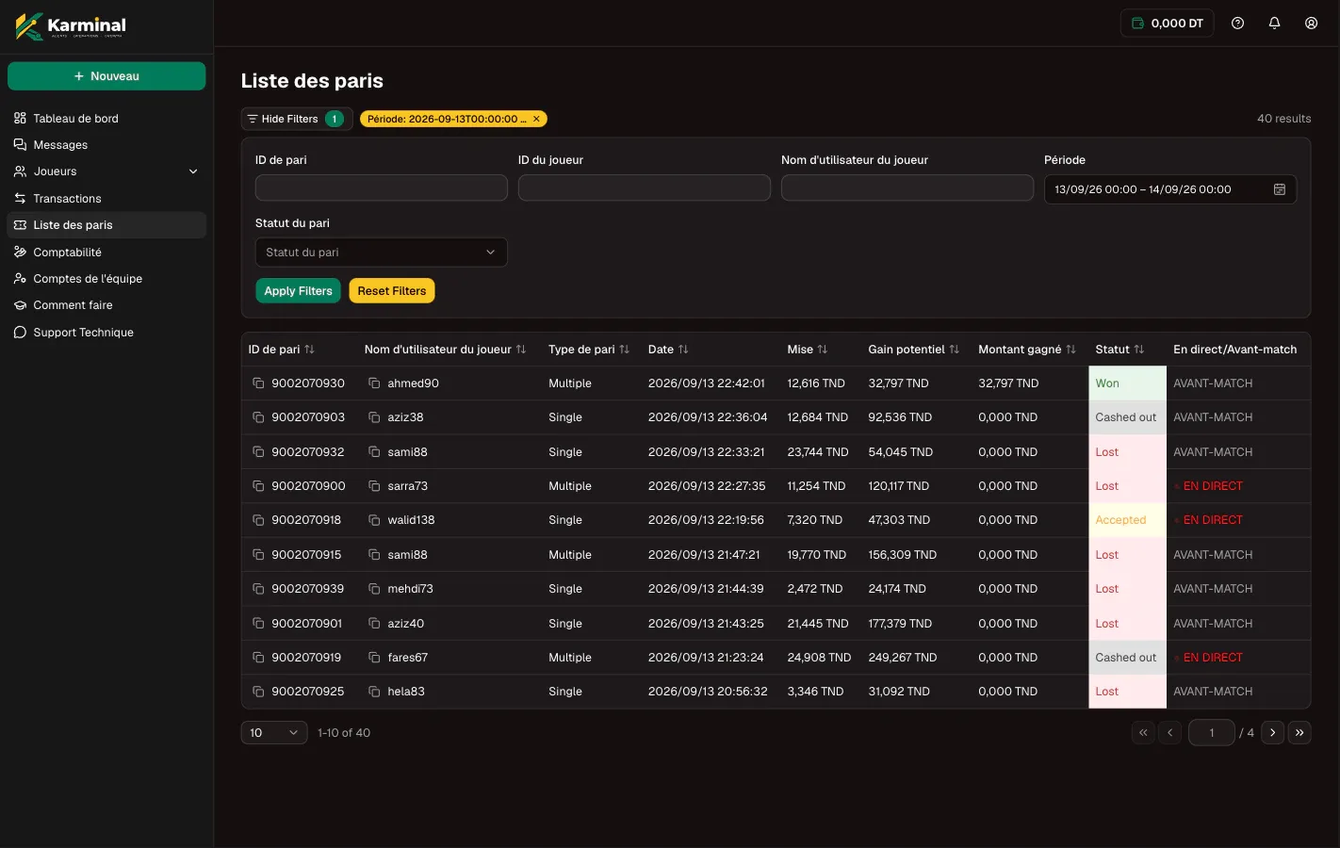Screen dimensions: 1340x848
Task: Click the wallet balance 0,000 DT
Action: coord(1167,24)
